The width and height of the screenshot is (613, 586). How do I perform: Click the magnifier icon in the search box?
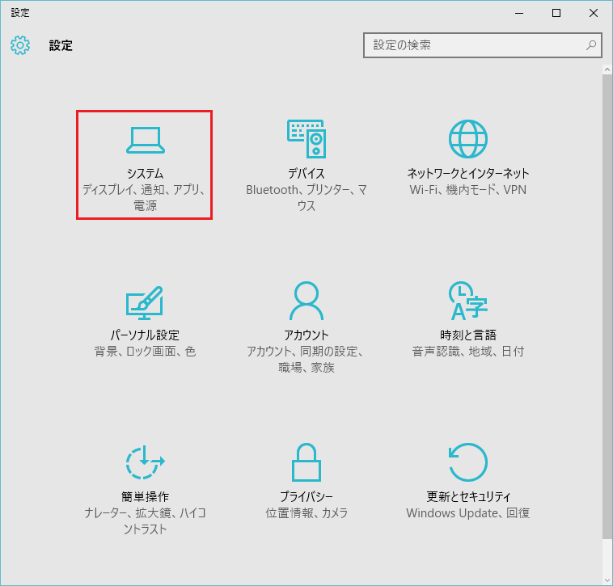[591, 45]
